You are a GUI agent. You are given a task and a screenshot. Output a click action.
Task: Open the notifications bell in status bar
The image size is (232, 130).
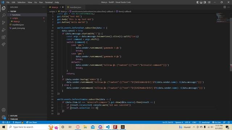pyautogui.click(x=229, y=122)
